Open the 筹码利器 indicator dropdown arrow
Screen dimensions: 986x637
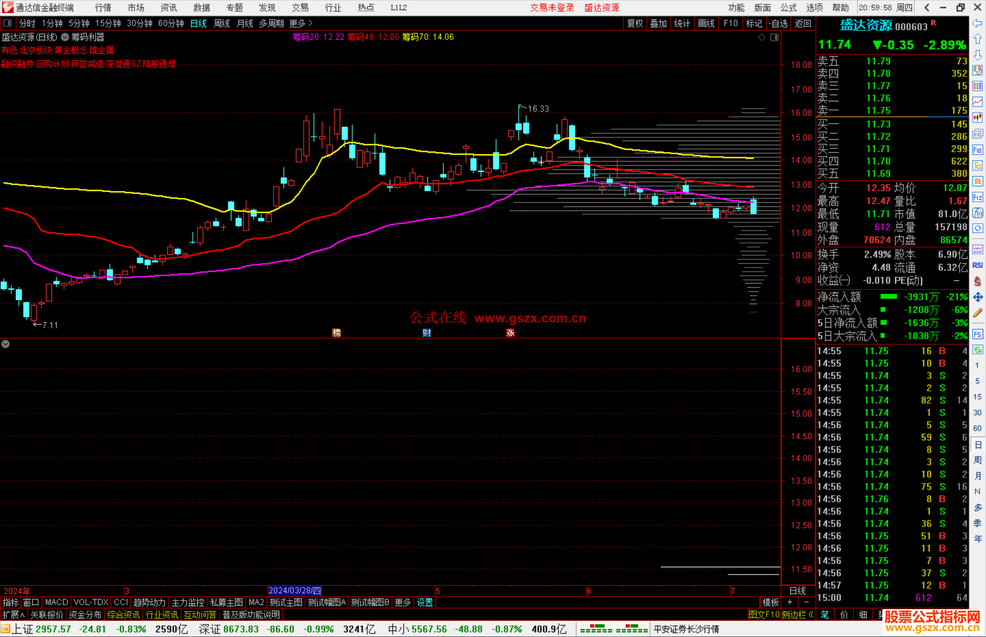65,37
